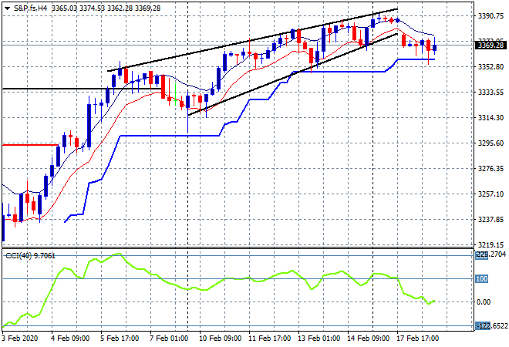
Task: Select the current price label 3369.28
Action: click(x=490, y=45)
